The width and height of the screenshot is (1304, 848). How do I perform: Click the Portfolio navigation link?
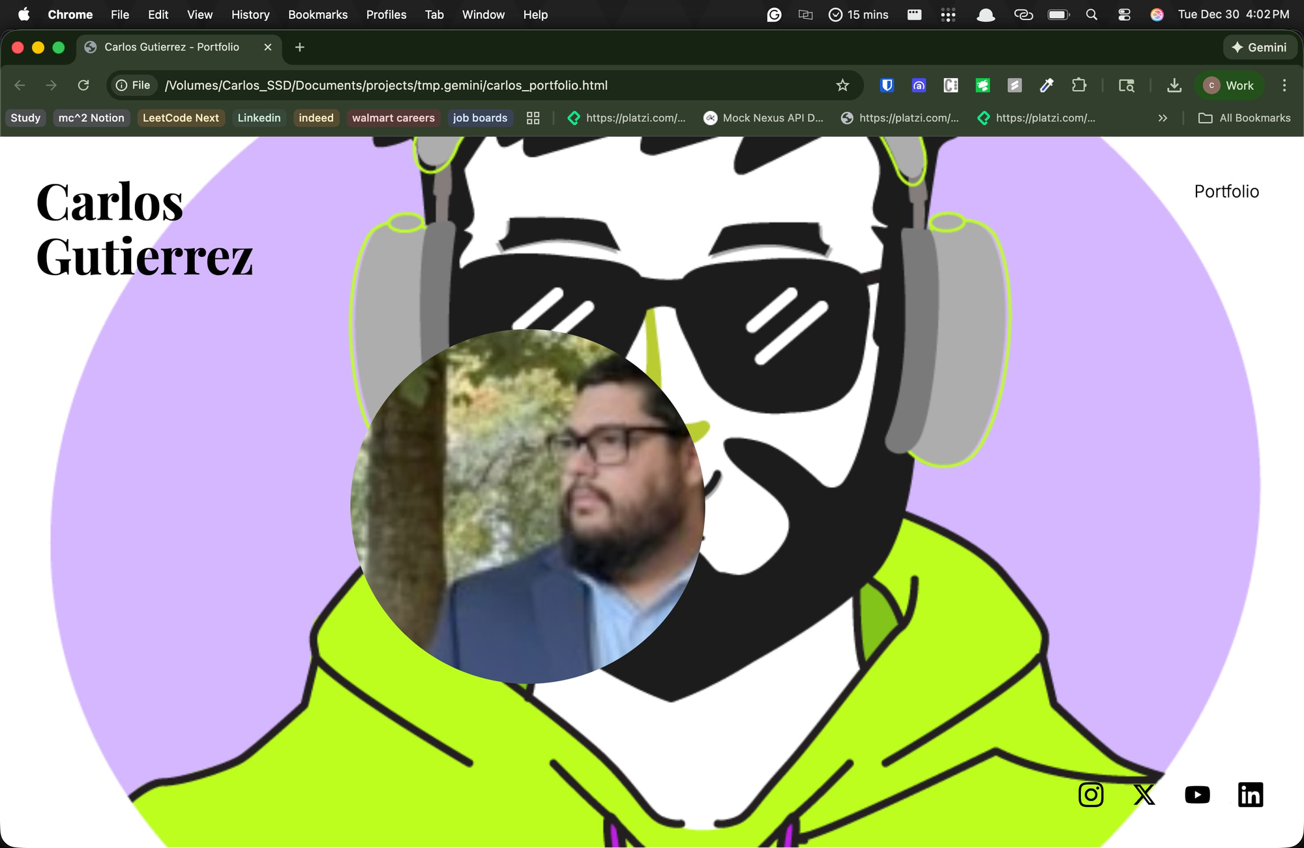pyautogui.click(x=1226, y=192)
